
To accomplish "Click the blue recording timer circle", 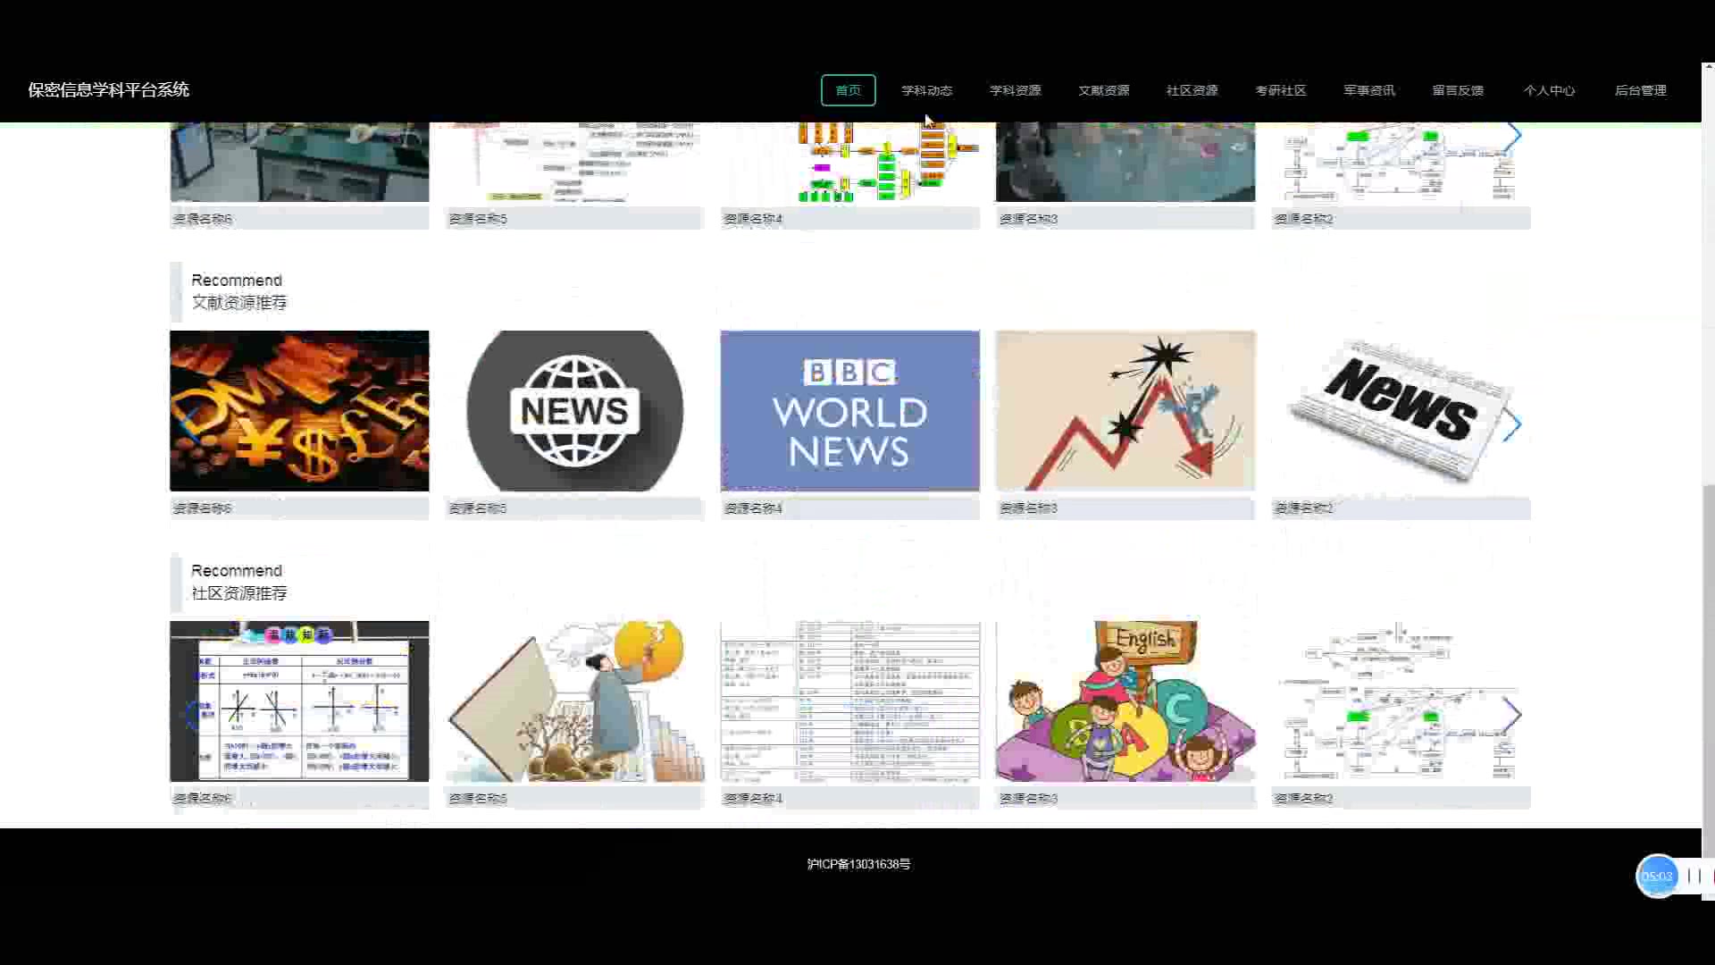I will 1657,876.
